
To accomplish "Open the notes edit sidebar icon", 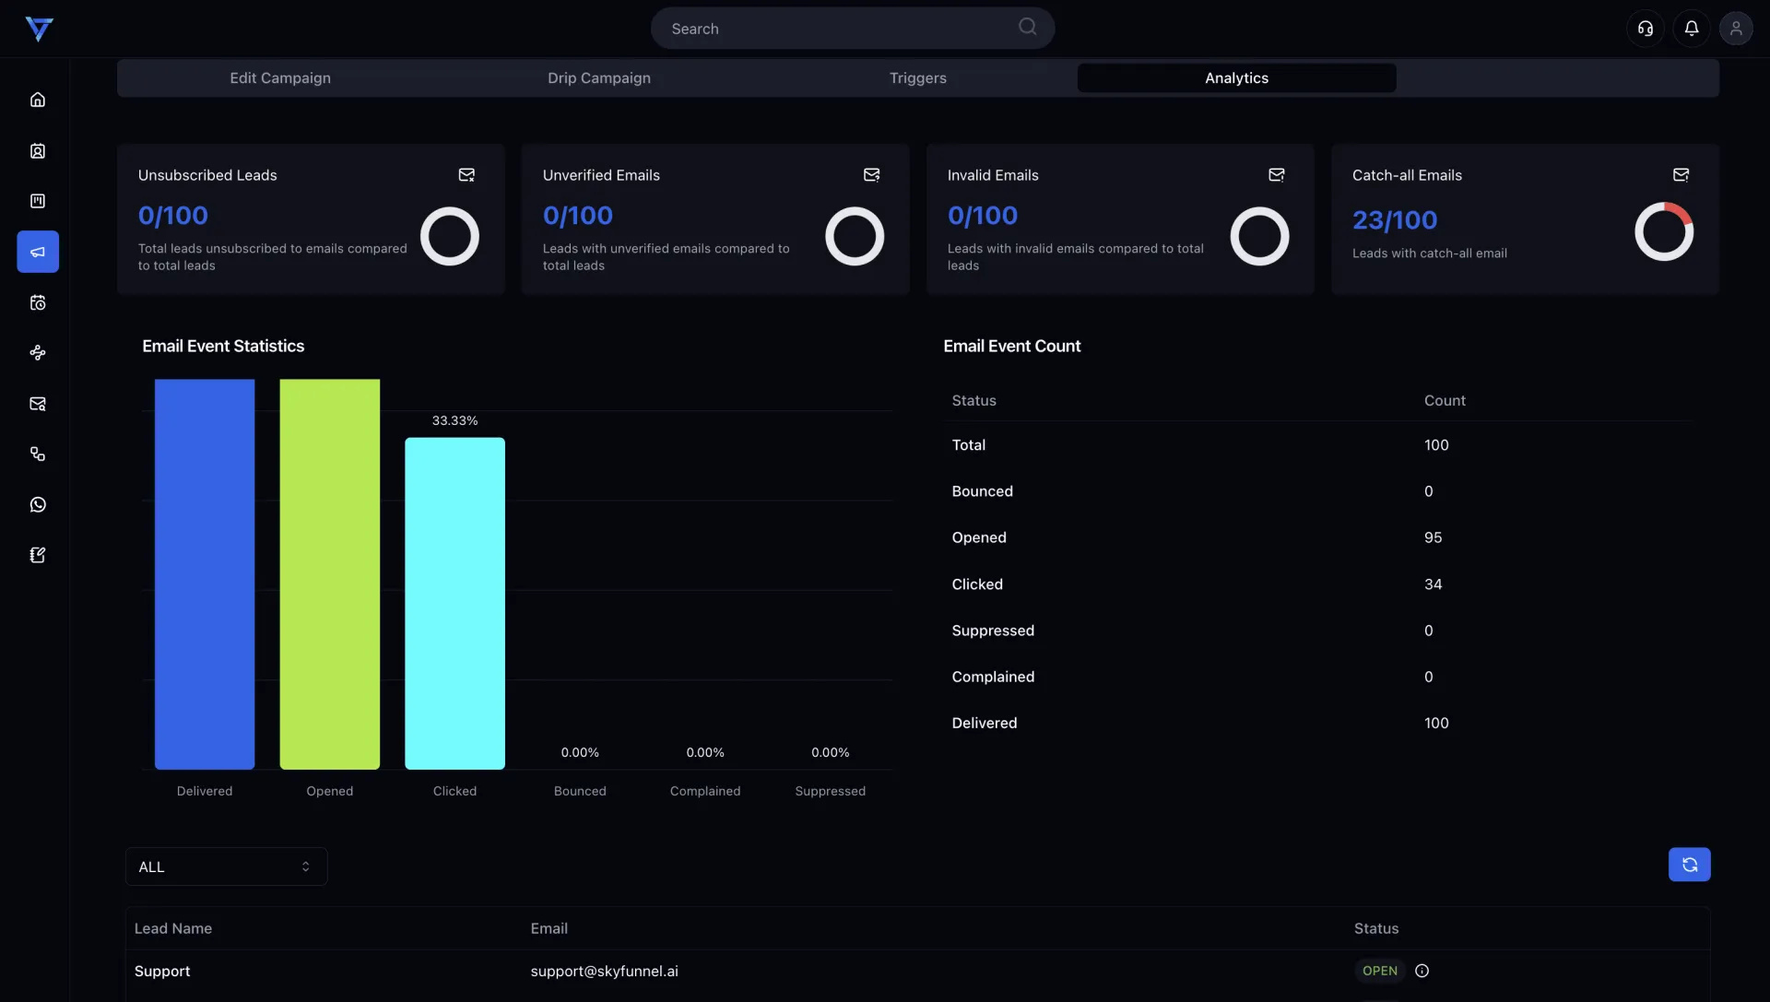I will point(38,555).
